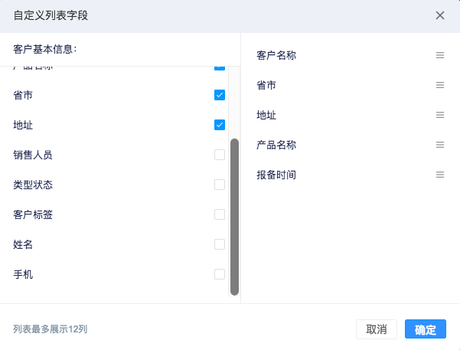Enable the 销售人员 checkbox
460x350 pixels.
coord(220,155)
